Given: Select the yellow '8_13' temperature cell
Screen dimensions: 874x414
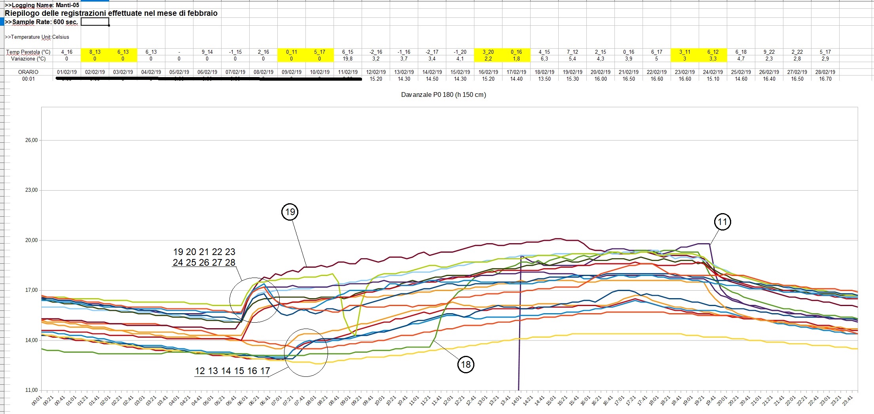Looking at the screenshot, I should (x=95, y=52).
